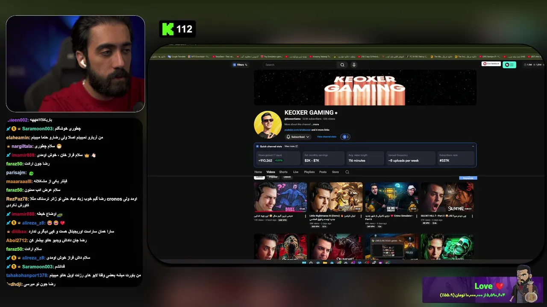Open the Filters button on the top bar
The height and width of the screenshot is (307, 547).
click(240, 65)
